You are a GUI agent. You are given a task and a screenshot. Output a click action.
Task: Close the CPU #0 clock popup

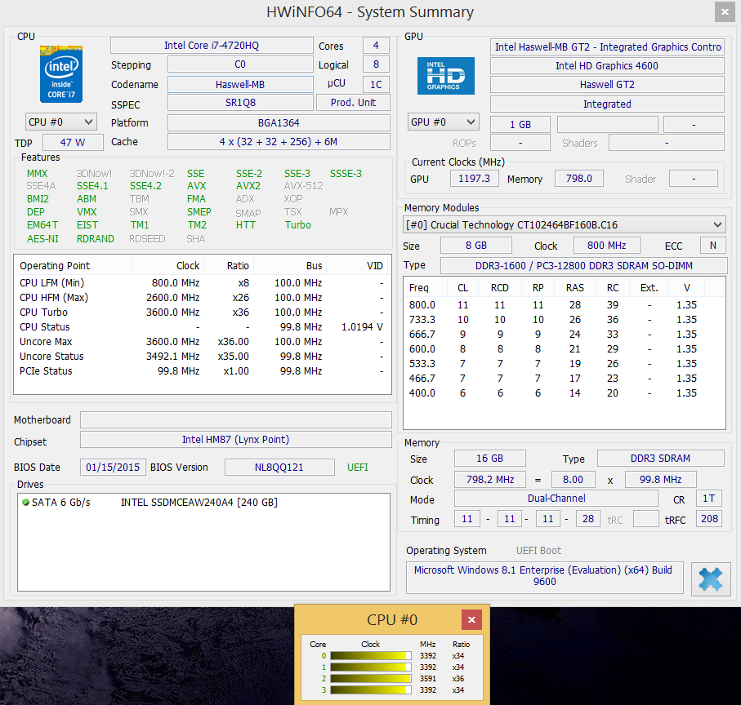pyautogui.click(x=471, y=619)
